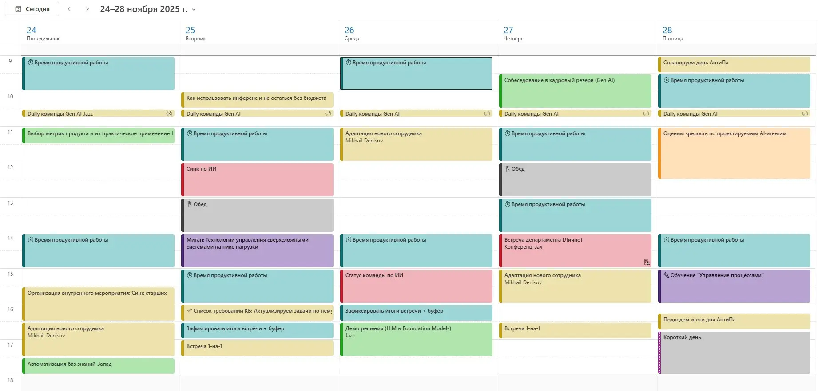Go to previous week with left arrow

(69, 9)
